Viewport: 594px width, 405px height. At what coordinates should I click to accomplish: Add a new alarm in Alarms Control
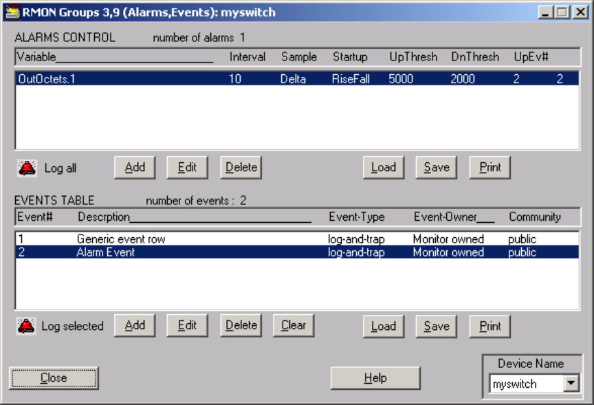[135, 168]
